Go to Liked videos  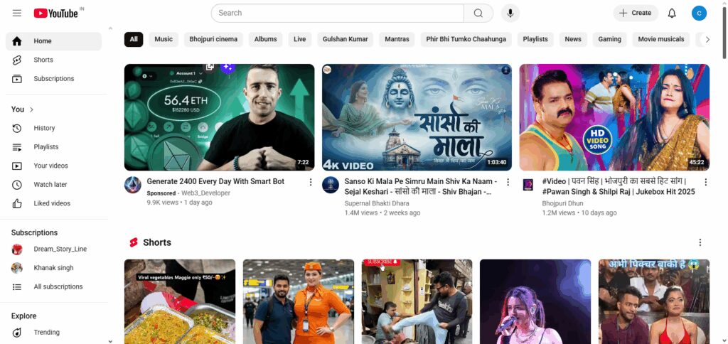click(x=53, y=203)
